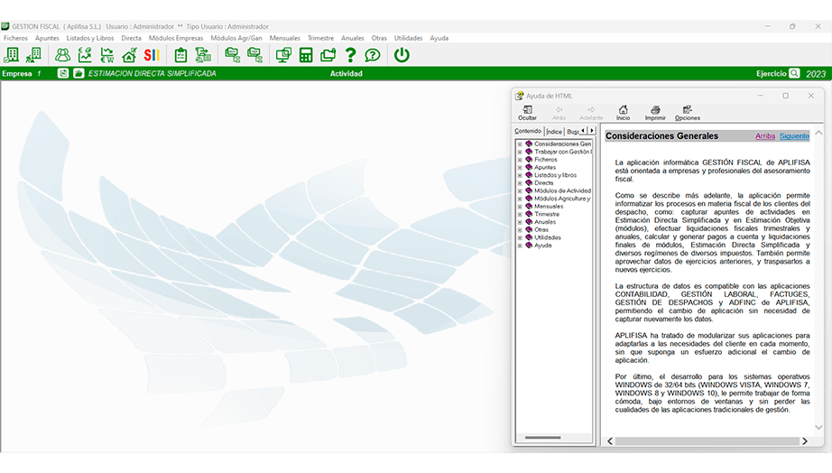The width and height of the screenshot is (832, 473).
Task: Open the Listados y Libros menu
Action: pyautogui.click(x=89, y=38)
